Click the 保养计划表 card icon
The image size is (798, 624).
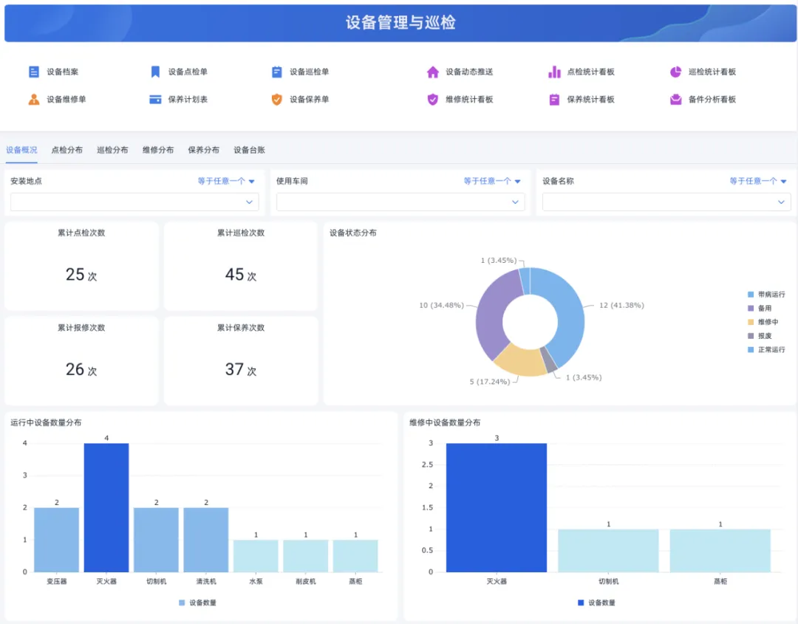tap(155, 99)
